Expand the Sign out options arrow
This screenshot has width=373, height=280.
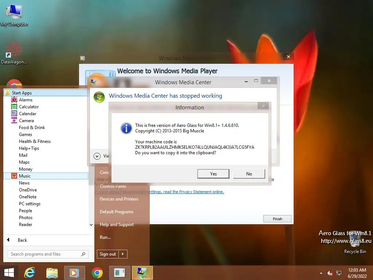pos(123,254)
